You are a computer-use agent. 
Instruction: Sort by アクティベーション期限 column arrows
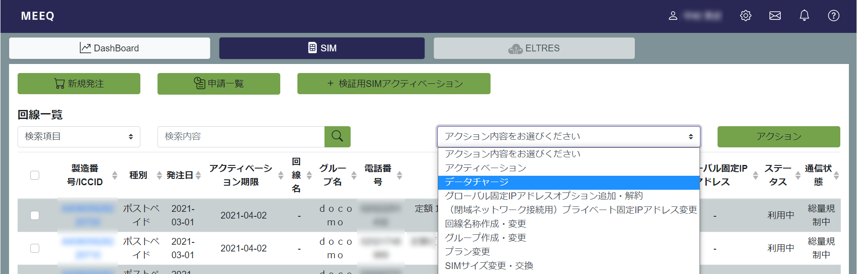pyautogui.click(x=281, y=175)
